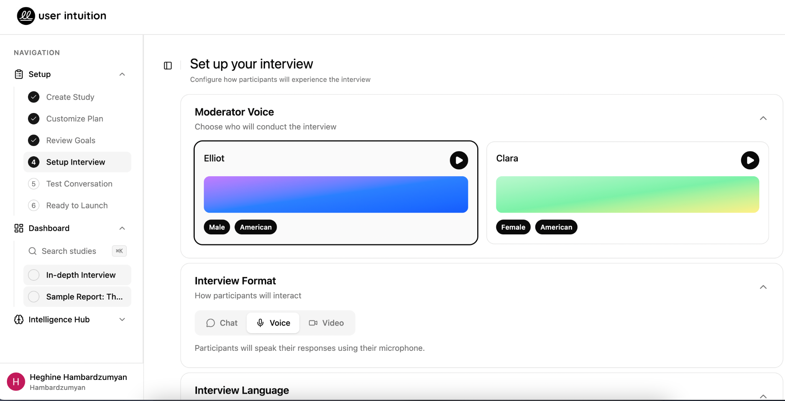Open Setup Interview step
This screenshot has height=401, width=785.
(77, 162)
